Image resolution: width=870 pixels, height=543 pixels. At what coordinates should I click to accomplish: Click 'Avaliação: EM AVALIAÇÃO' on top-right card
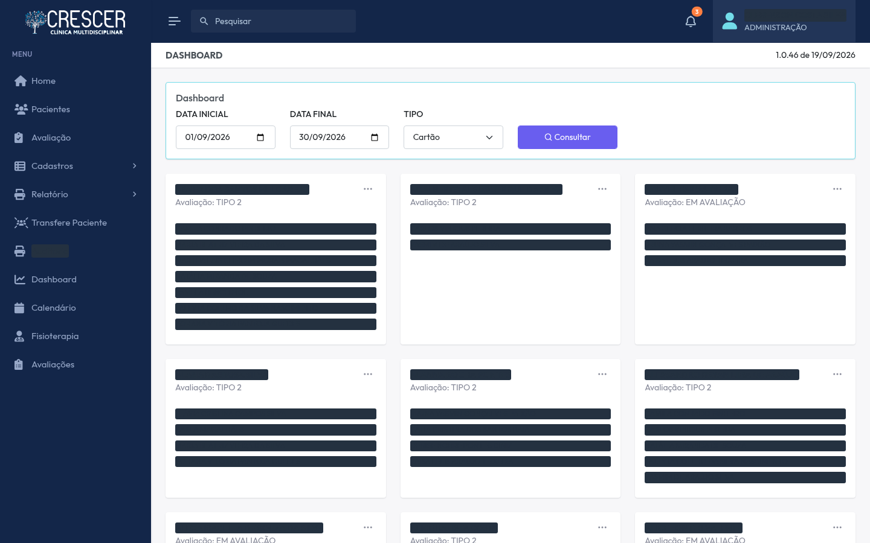pos(695,202)
